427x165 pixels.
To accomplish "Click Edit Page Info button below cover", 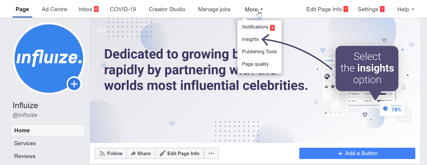I will pos(179,153).
